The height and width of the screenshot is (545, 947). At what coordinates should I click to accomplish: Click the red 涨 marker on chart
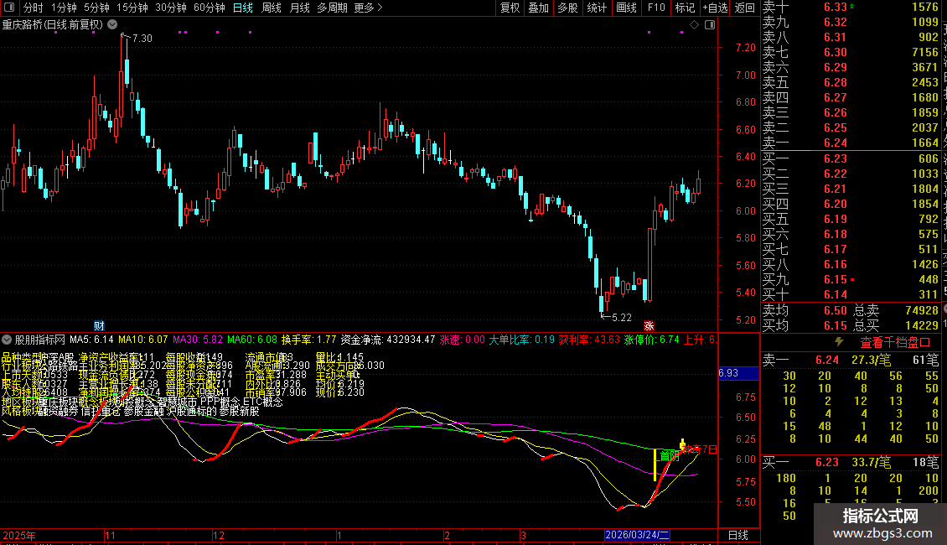pos(649,325)
